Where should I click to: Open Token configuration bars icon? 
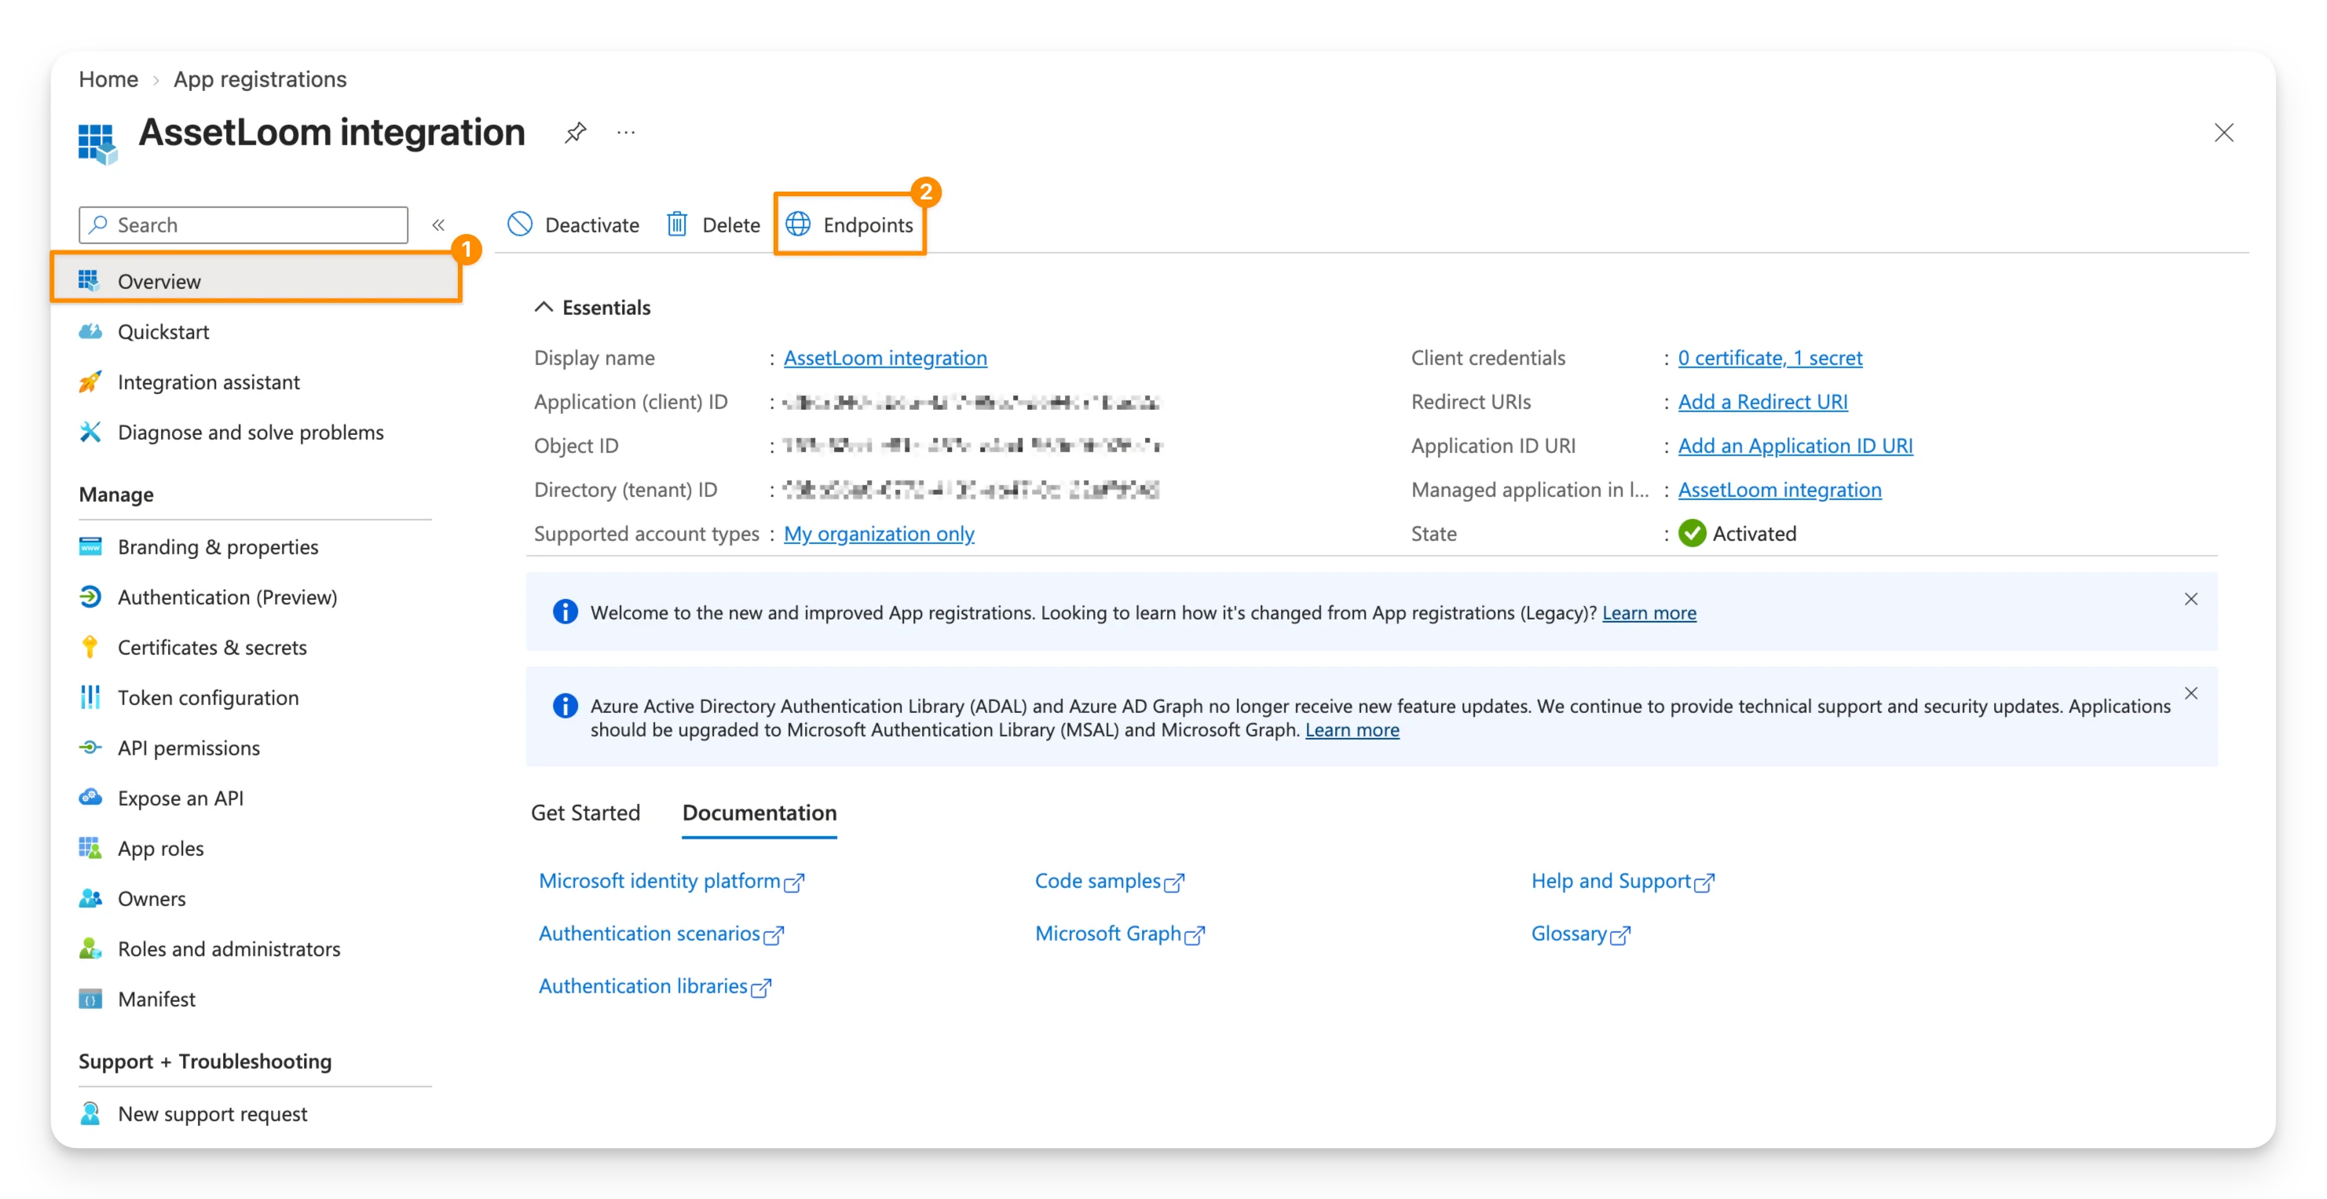pyautogui.click(x=90, y=697)
